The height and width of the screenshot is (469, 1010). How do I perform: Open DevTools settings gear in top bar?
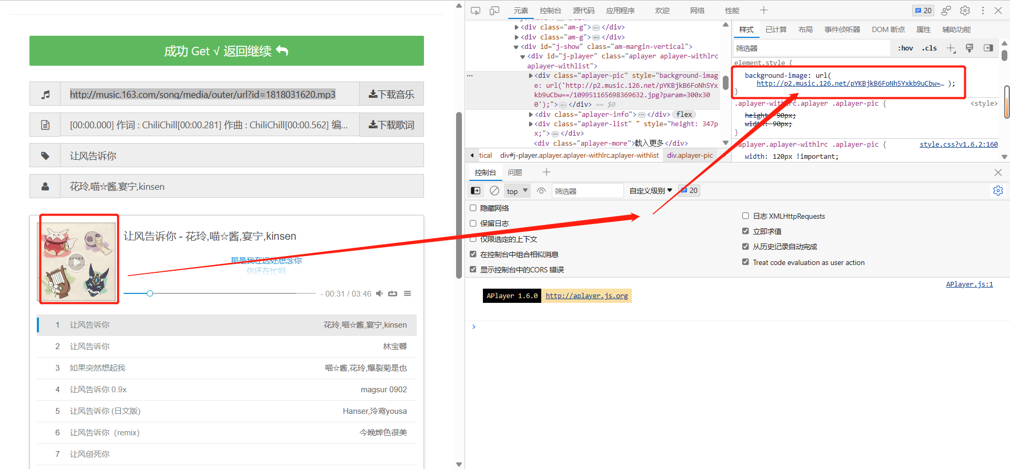[965, 11]
